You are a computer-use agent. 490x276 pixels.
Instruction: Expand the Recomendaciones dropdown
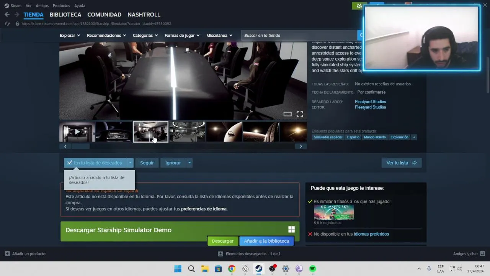click(x=106, y=35)
